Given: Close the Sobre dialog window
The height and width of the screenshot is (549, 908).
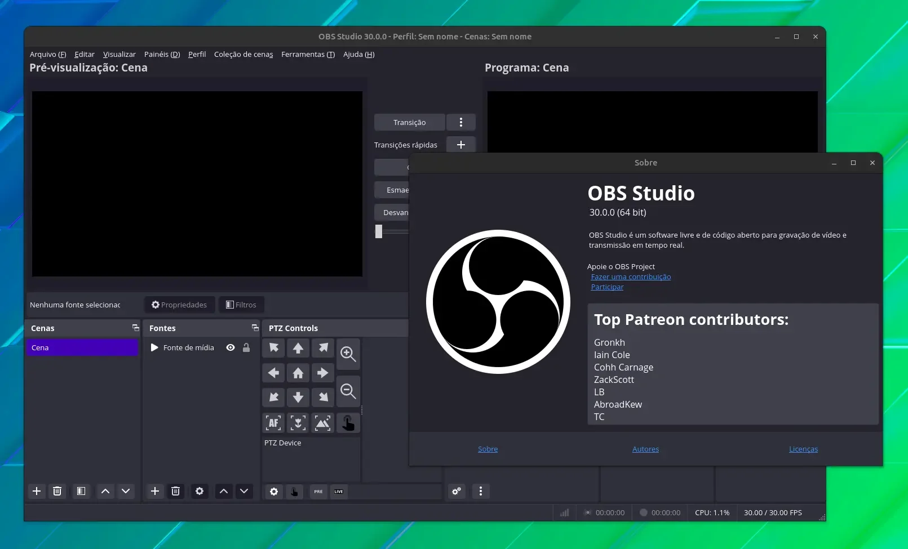Looking at the screenshot, I should 872,163.
